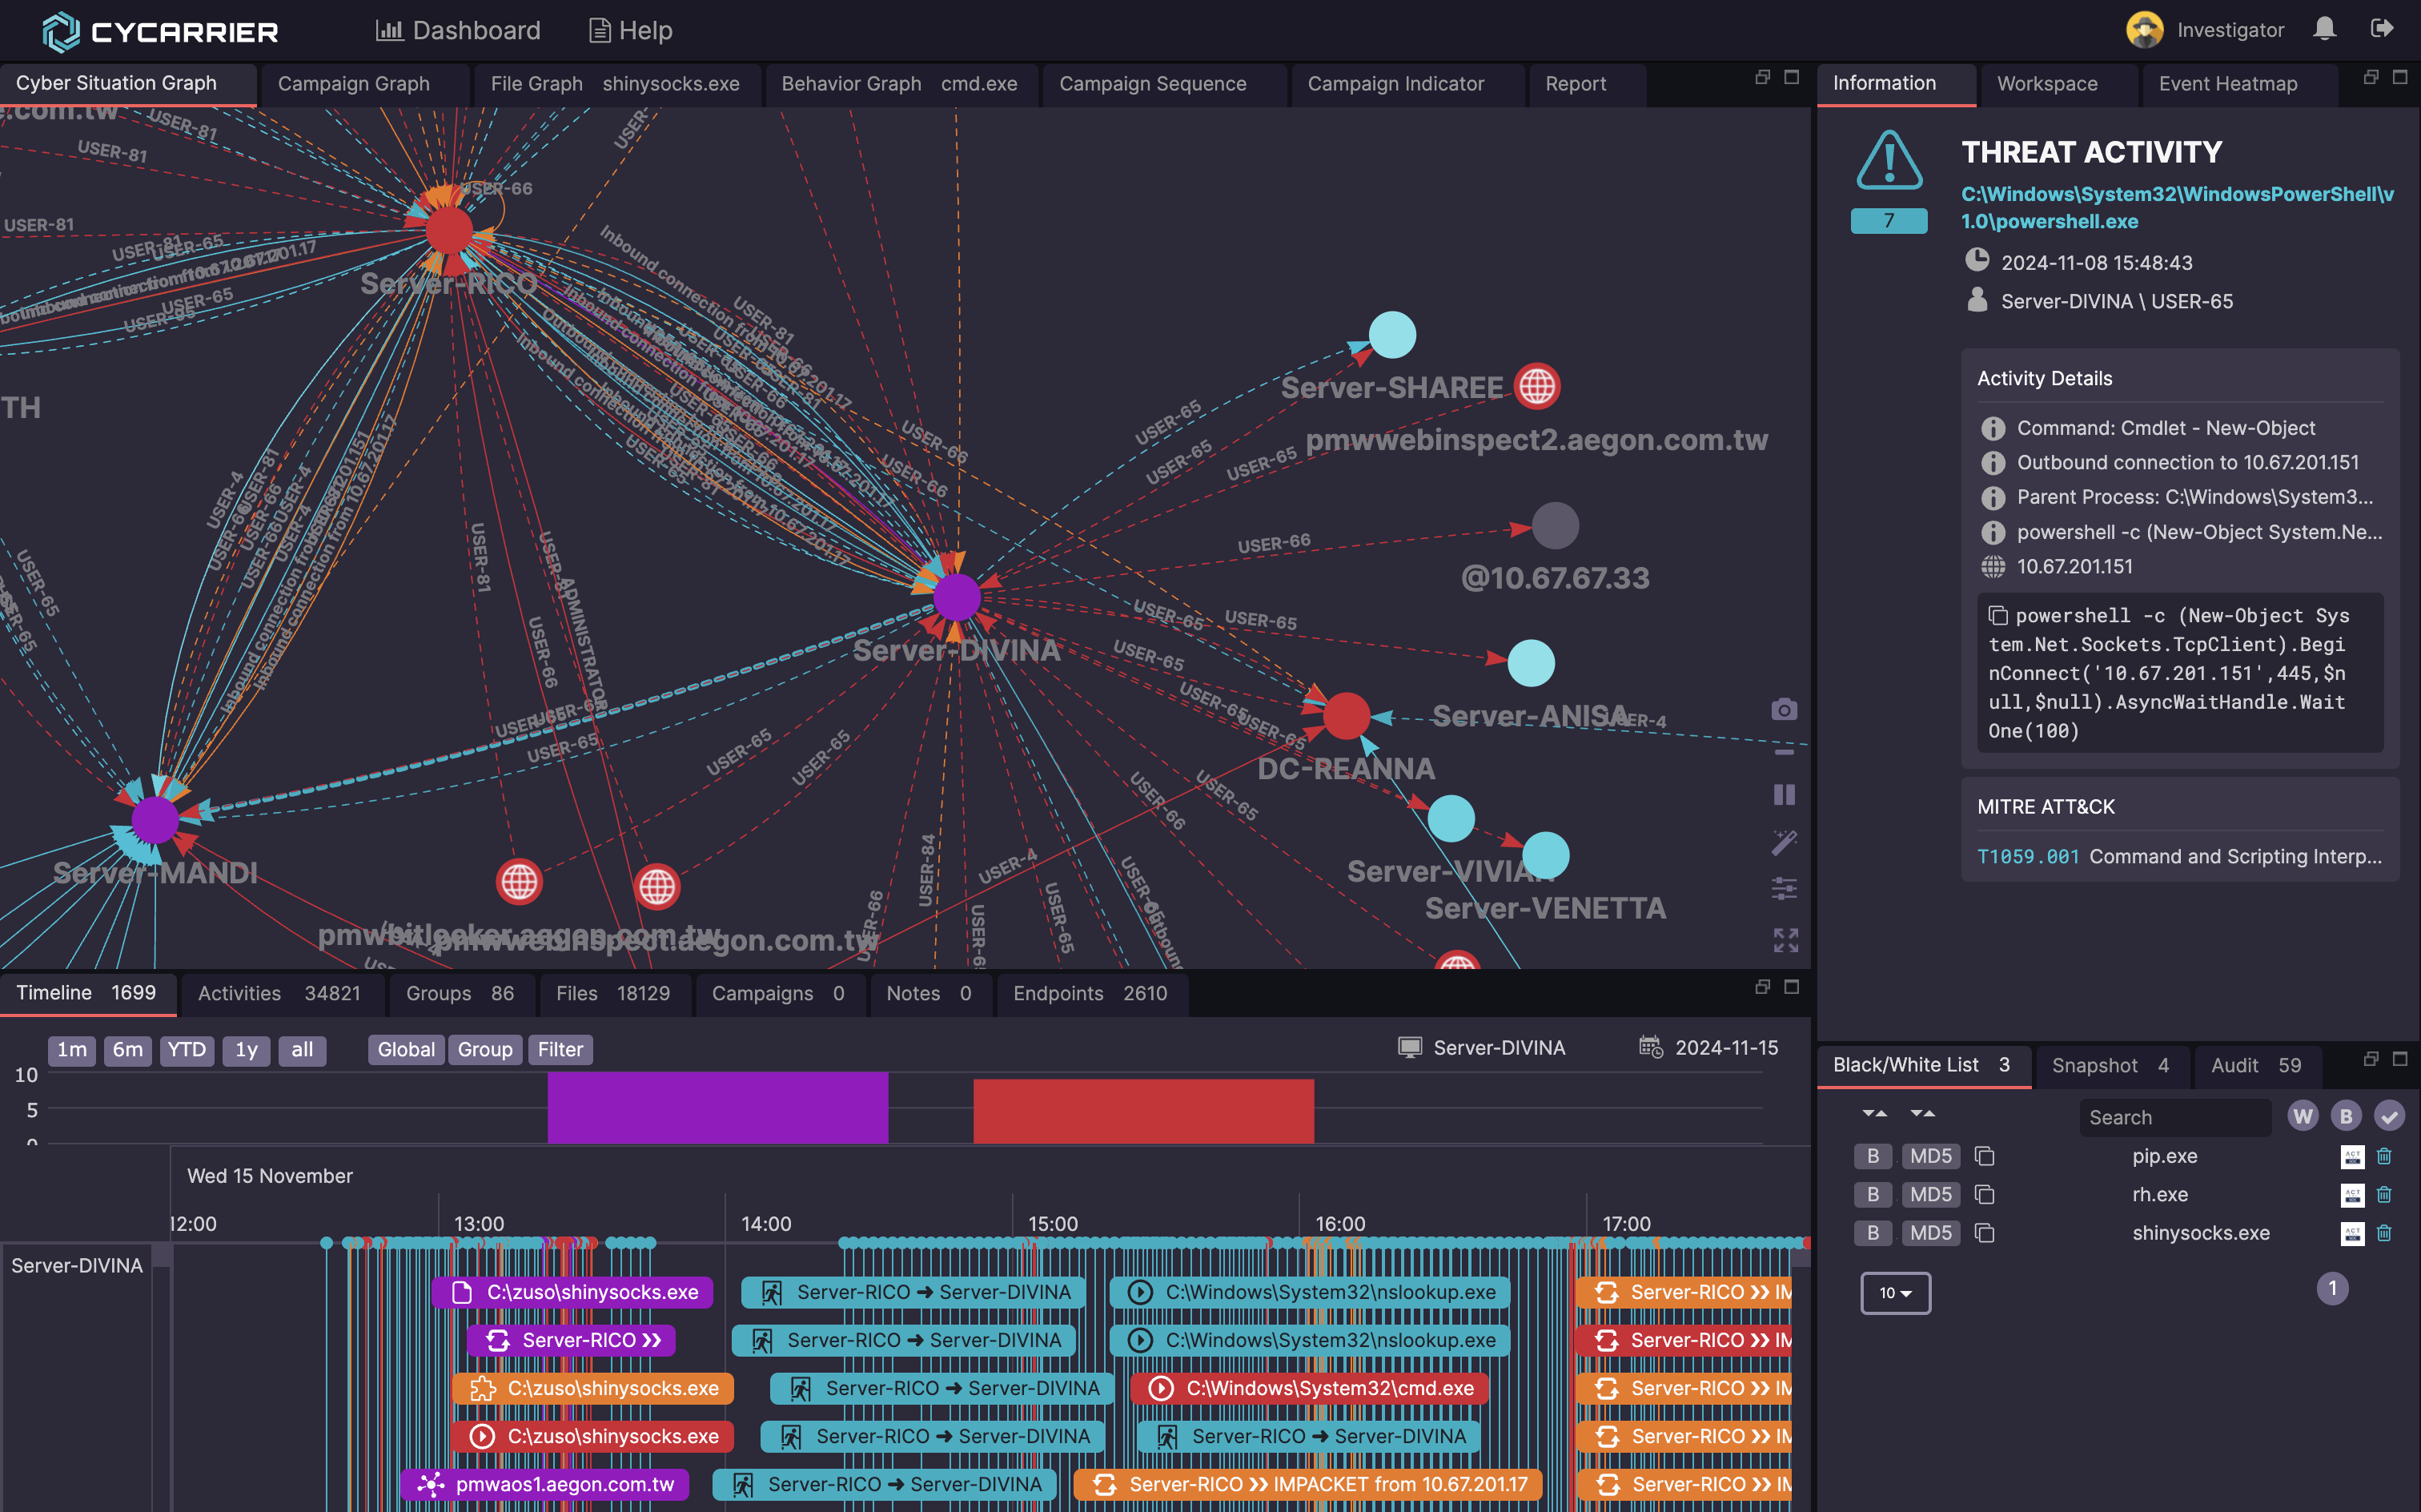Apply the Global timeline filter
The image size is (2421, 1512).
pyautogui.click(x=405, y=1049)
